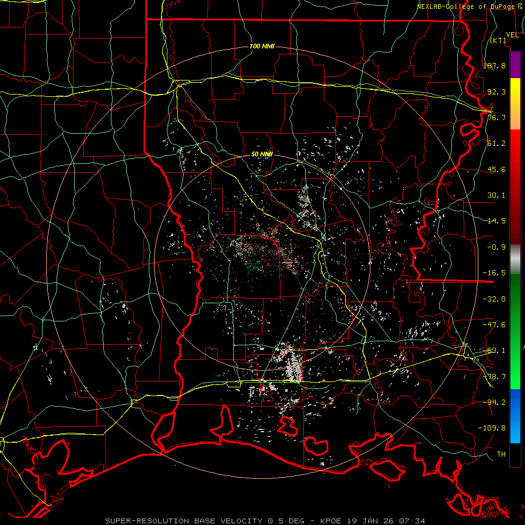Click the Super-Resolution Base Velocity caption
The image size is (525, 525).
(265, 521)
